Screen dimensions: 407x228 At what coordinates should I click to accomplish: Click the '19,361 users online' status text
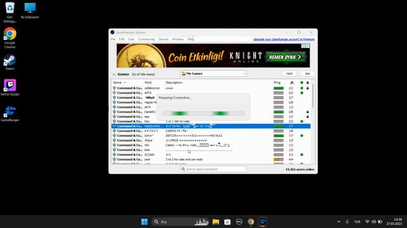tap(300, 169)
